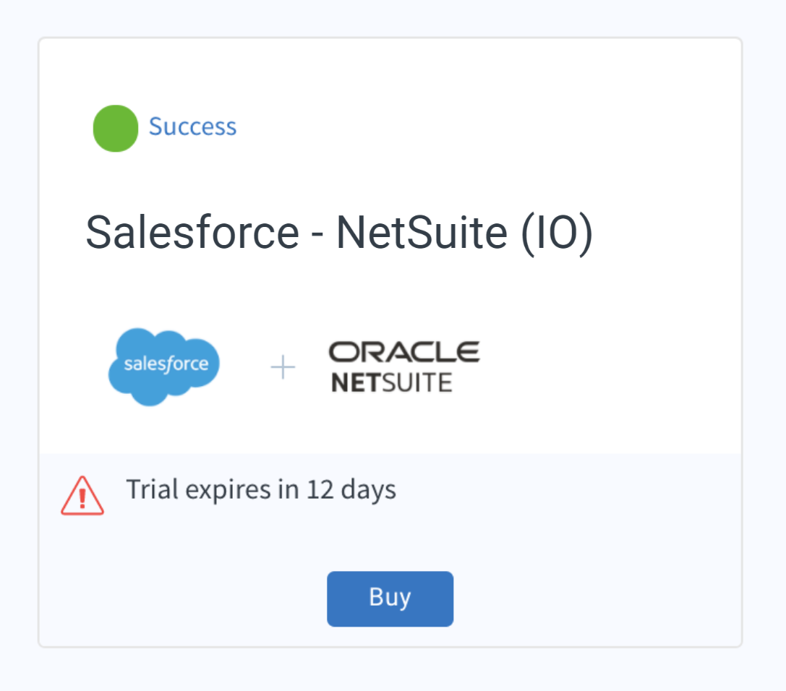
Task: Click the green status indicator dot
Action: coord(115,128)
